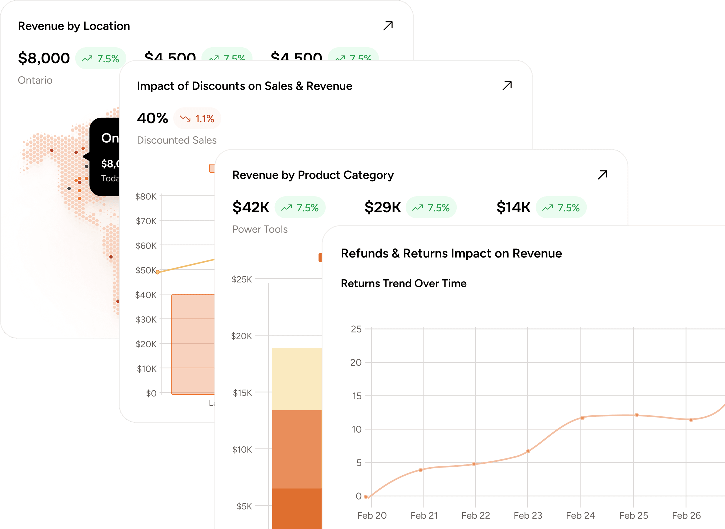Expand the Impact of Discounts card
The width and height of the screenshot is (725, 529).
pos(506,85)
